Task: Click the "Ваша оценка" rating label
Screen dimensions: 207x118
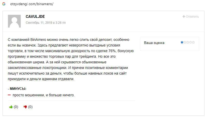Action: [154, 43]
